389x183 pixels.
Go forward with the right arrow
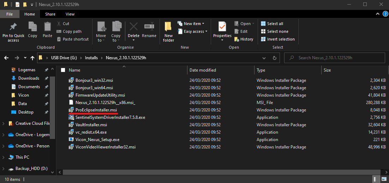pos(17,58)
